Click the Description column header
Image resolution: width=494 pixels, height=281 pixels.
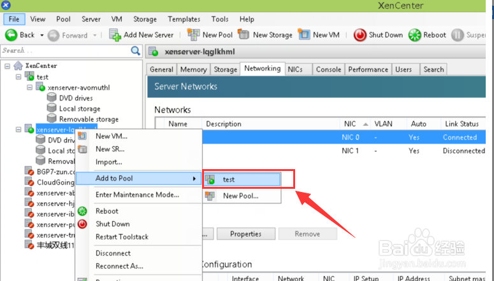point(271,124)
